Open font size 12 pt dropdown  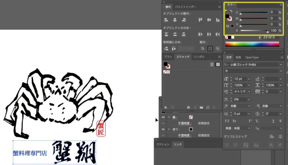[x=249, y=79]
